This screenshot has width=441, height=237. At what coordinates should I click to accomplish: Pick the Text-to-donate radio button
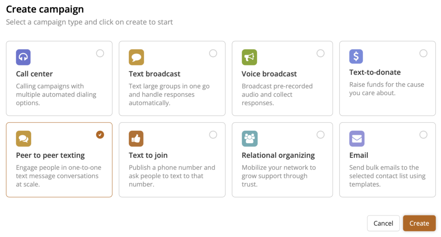[423, 53]
